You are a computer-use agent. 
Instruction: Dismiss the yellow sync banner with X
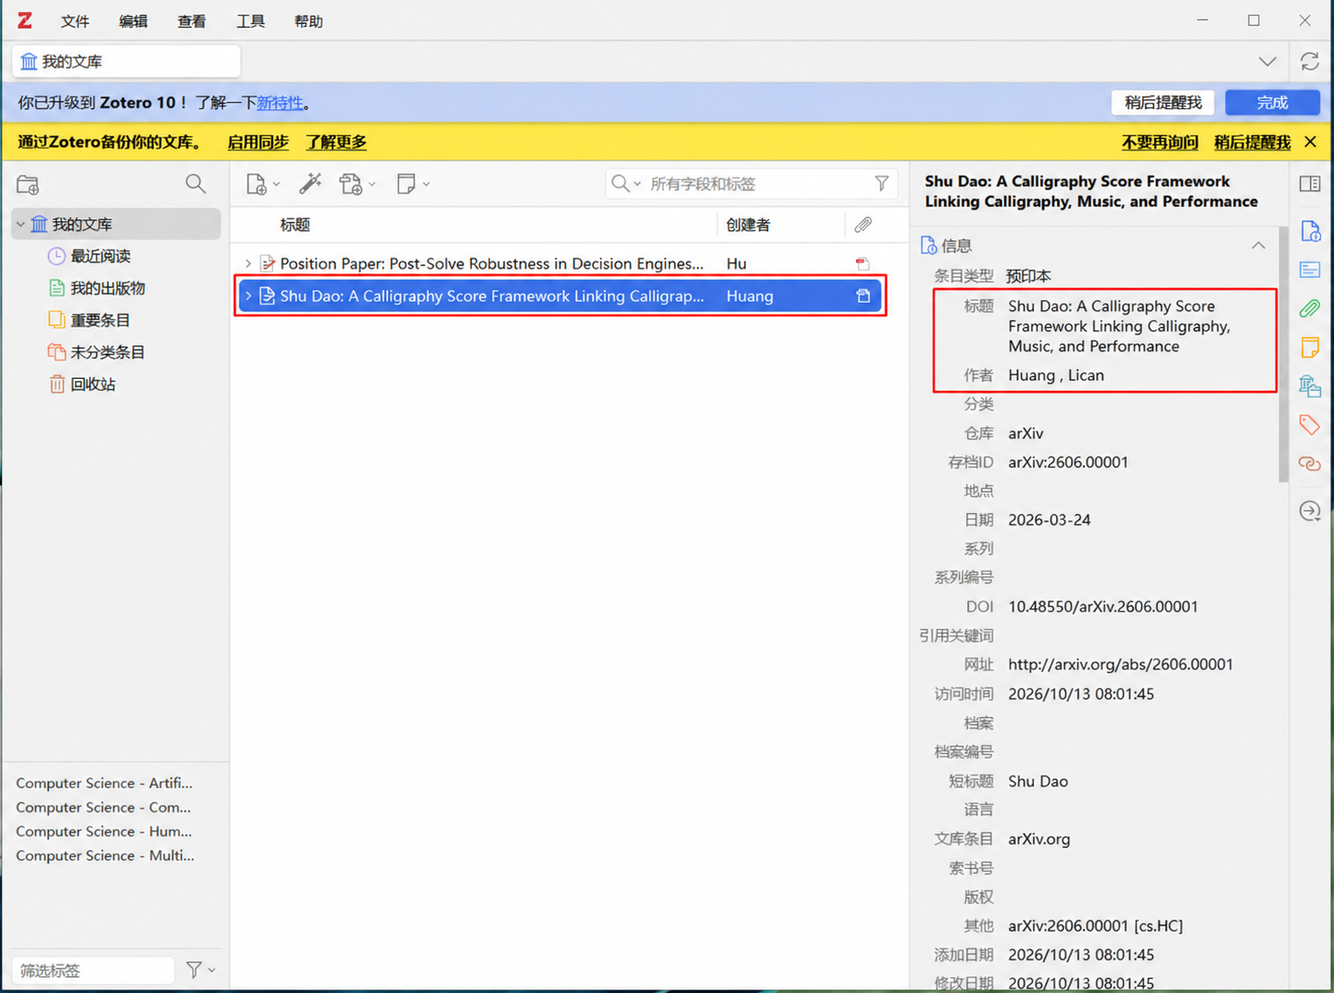click(1310, 142)
